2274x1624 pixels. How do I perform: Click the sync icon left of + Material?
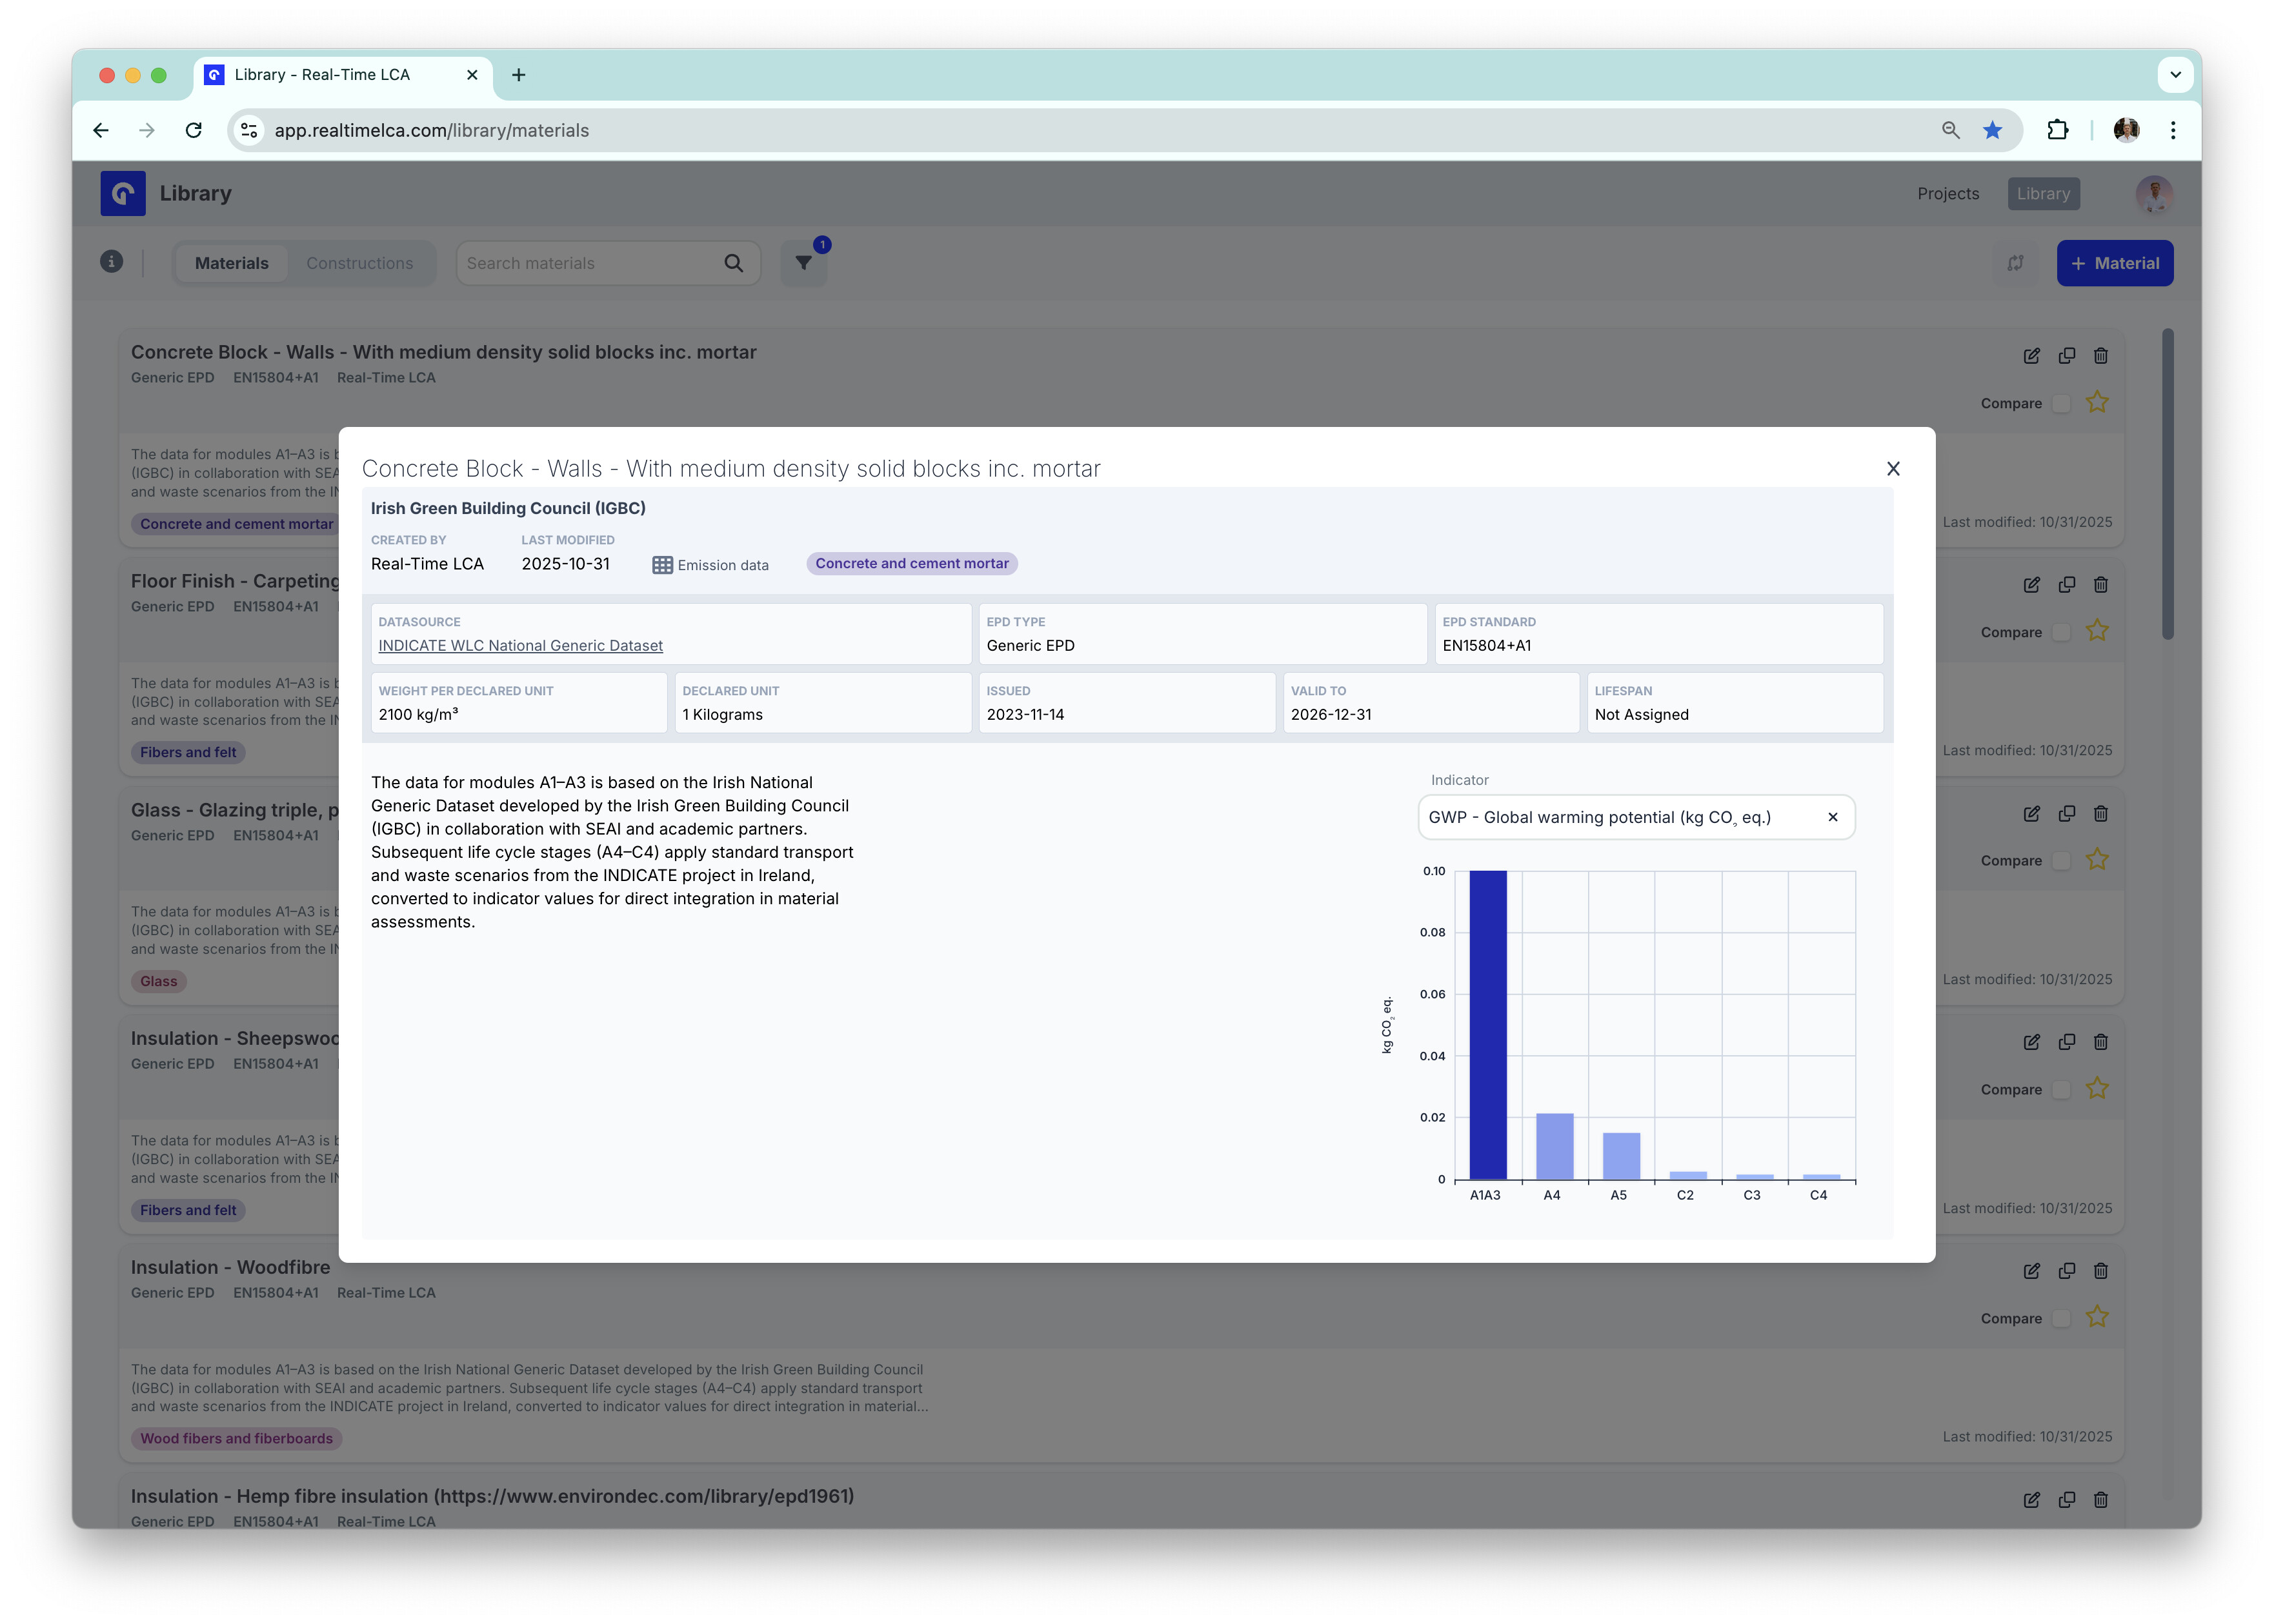2015,263
